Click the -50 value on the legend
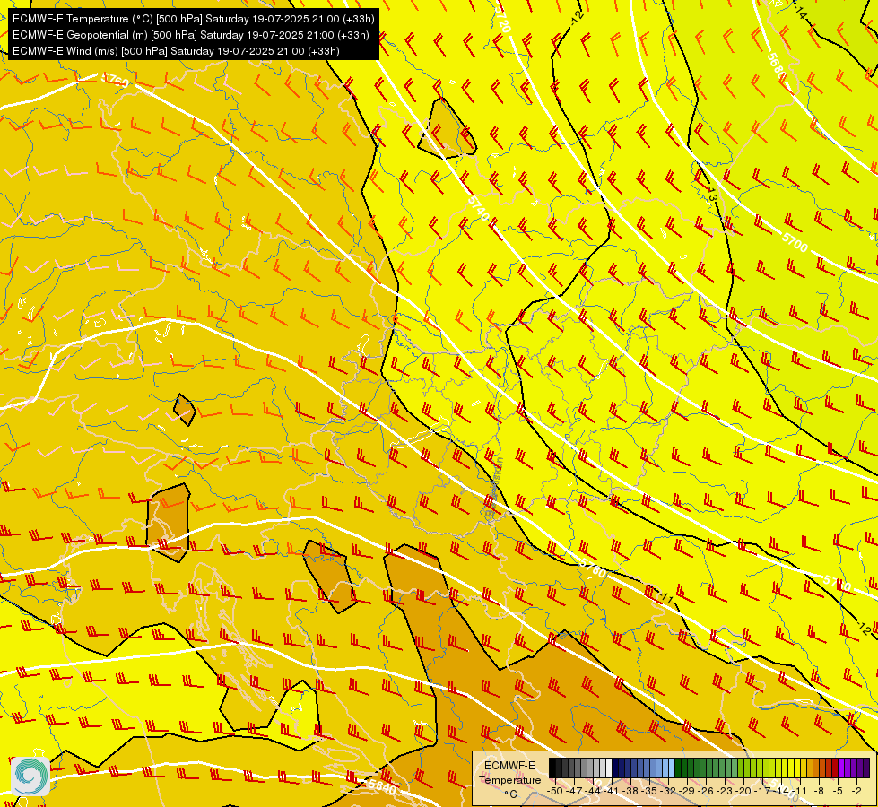The image size is (878, 807). (555, 791)
